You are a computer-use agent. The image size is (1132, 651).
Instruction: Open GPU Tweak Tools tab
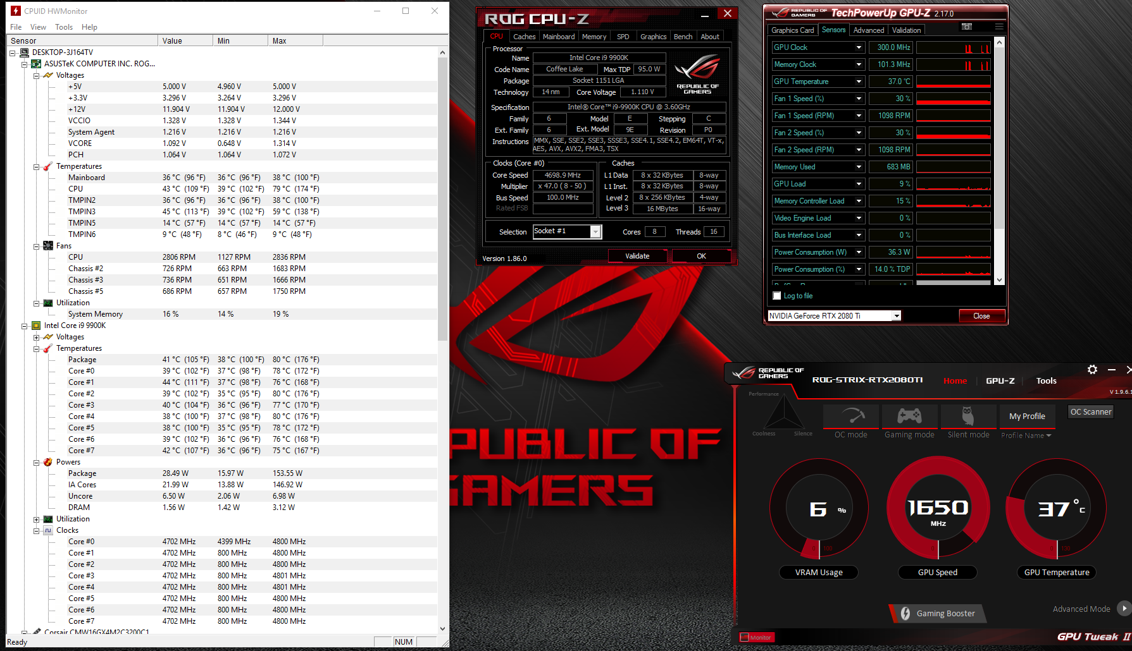1046,380
